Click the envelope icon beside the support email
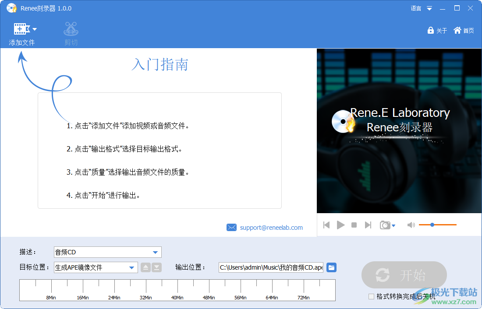 [x=231, y=227]
